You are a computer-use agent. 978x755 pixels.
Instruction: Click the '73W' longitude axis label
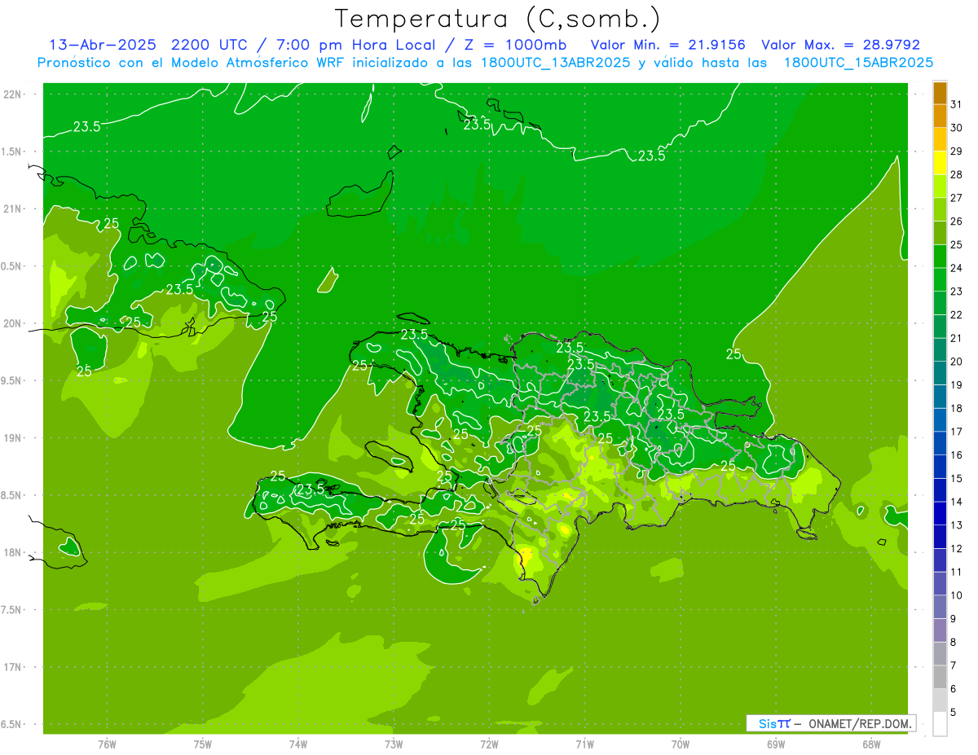click(394, 744)
